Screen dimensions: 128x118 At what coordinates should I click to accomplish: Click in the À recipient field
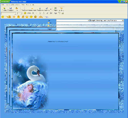pos(90,23)
